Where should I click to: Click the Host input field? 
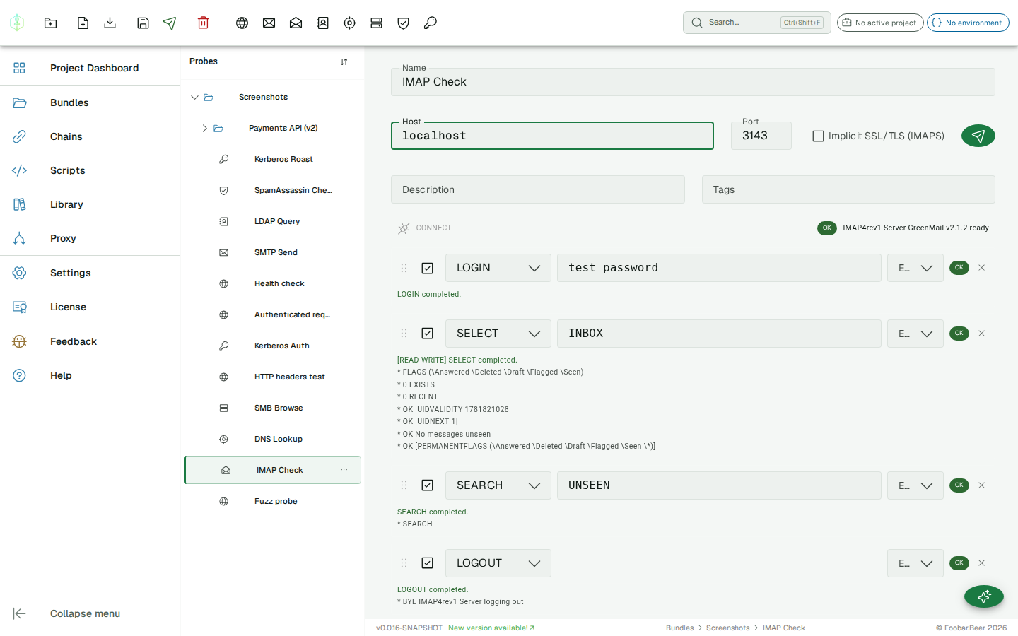552,136
